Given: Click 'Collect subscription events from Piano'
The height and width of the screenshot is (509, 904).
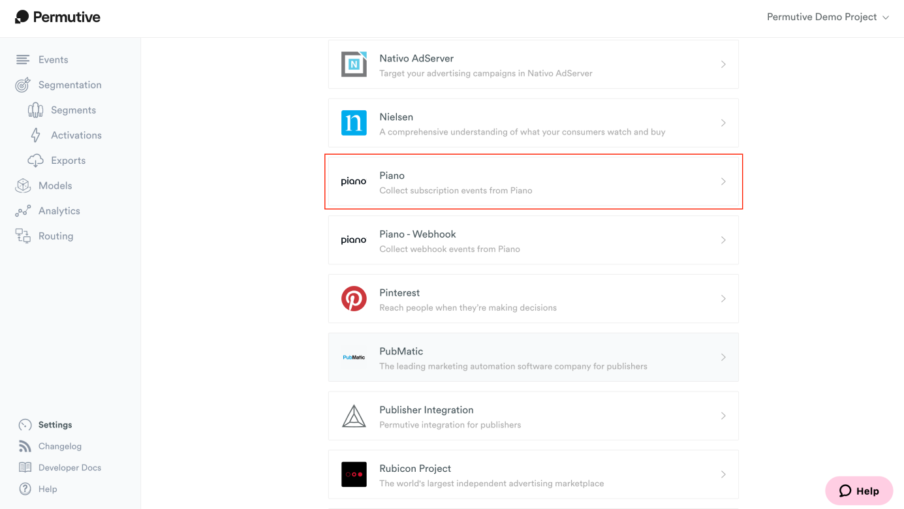Looking at the screenshot, I should [456, 191].
